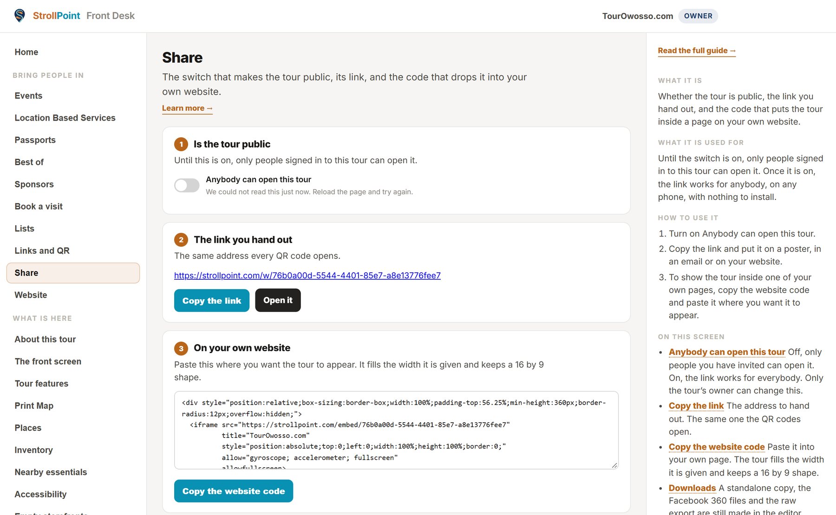Viewport: 836px width, 515px height.
Task: Click the Open it button
Action: coord(278,300)
